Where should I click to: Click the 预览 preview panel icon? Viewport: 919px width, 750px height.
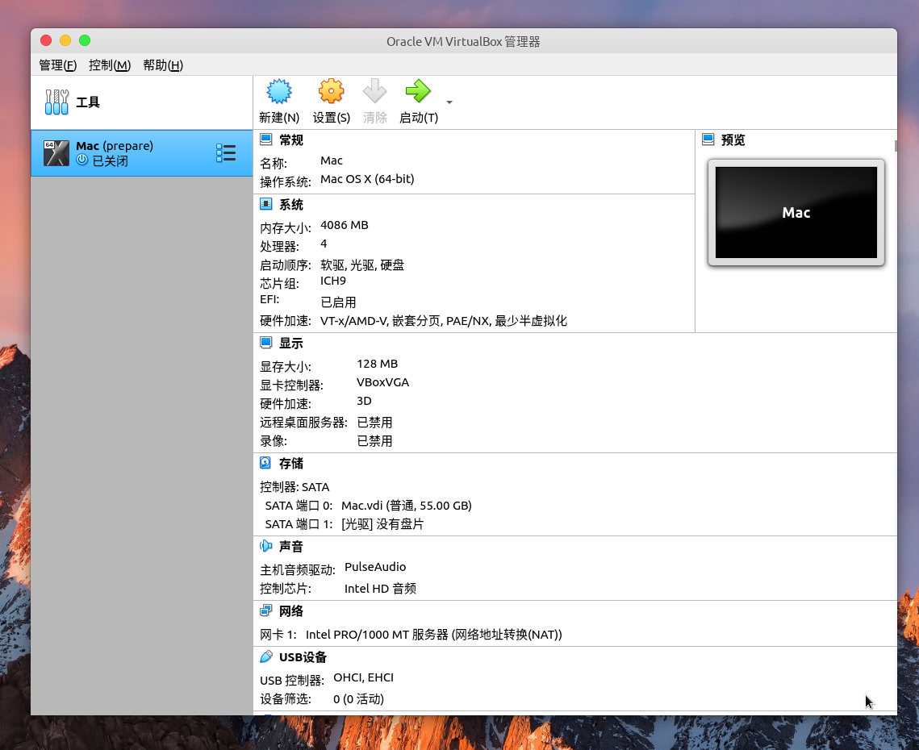(708, 139)
